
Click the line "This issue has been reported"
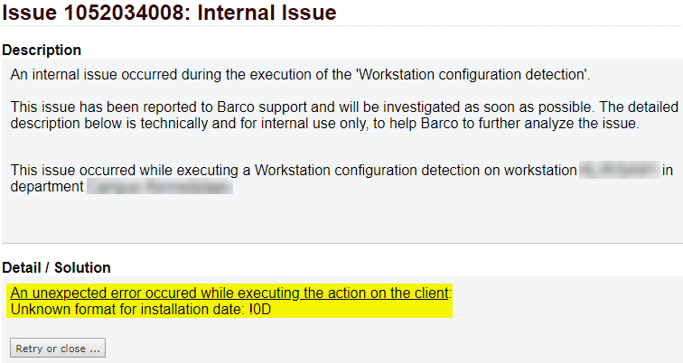click(344, 107)
